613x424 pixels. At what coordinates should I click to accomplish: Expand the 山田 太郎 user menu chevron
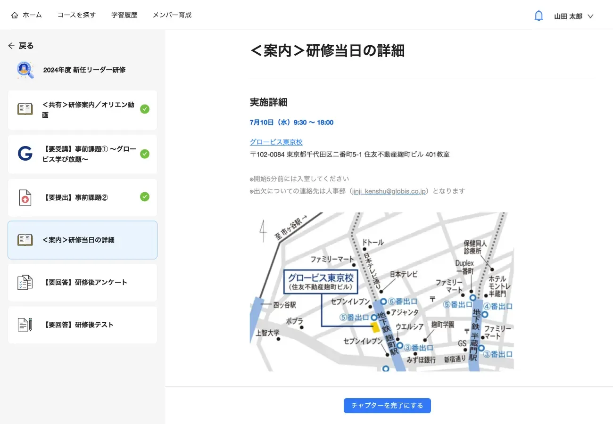click(x=590, y=16)
